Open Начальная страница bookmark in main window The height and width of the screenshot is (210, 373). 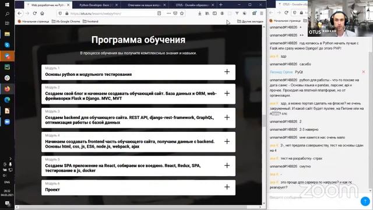tap(34, 22)
